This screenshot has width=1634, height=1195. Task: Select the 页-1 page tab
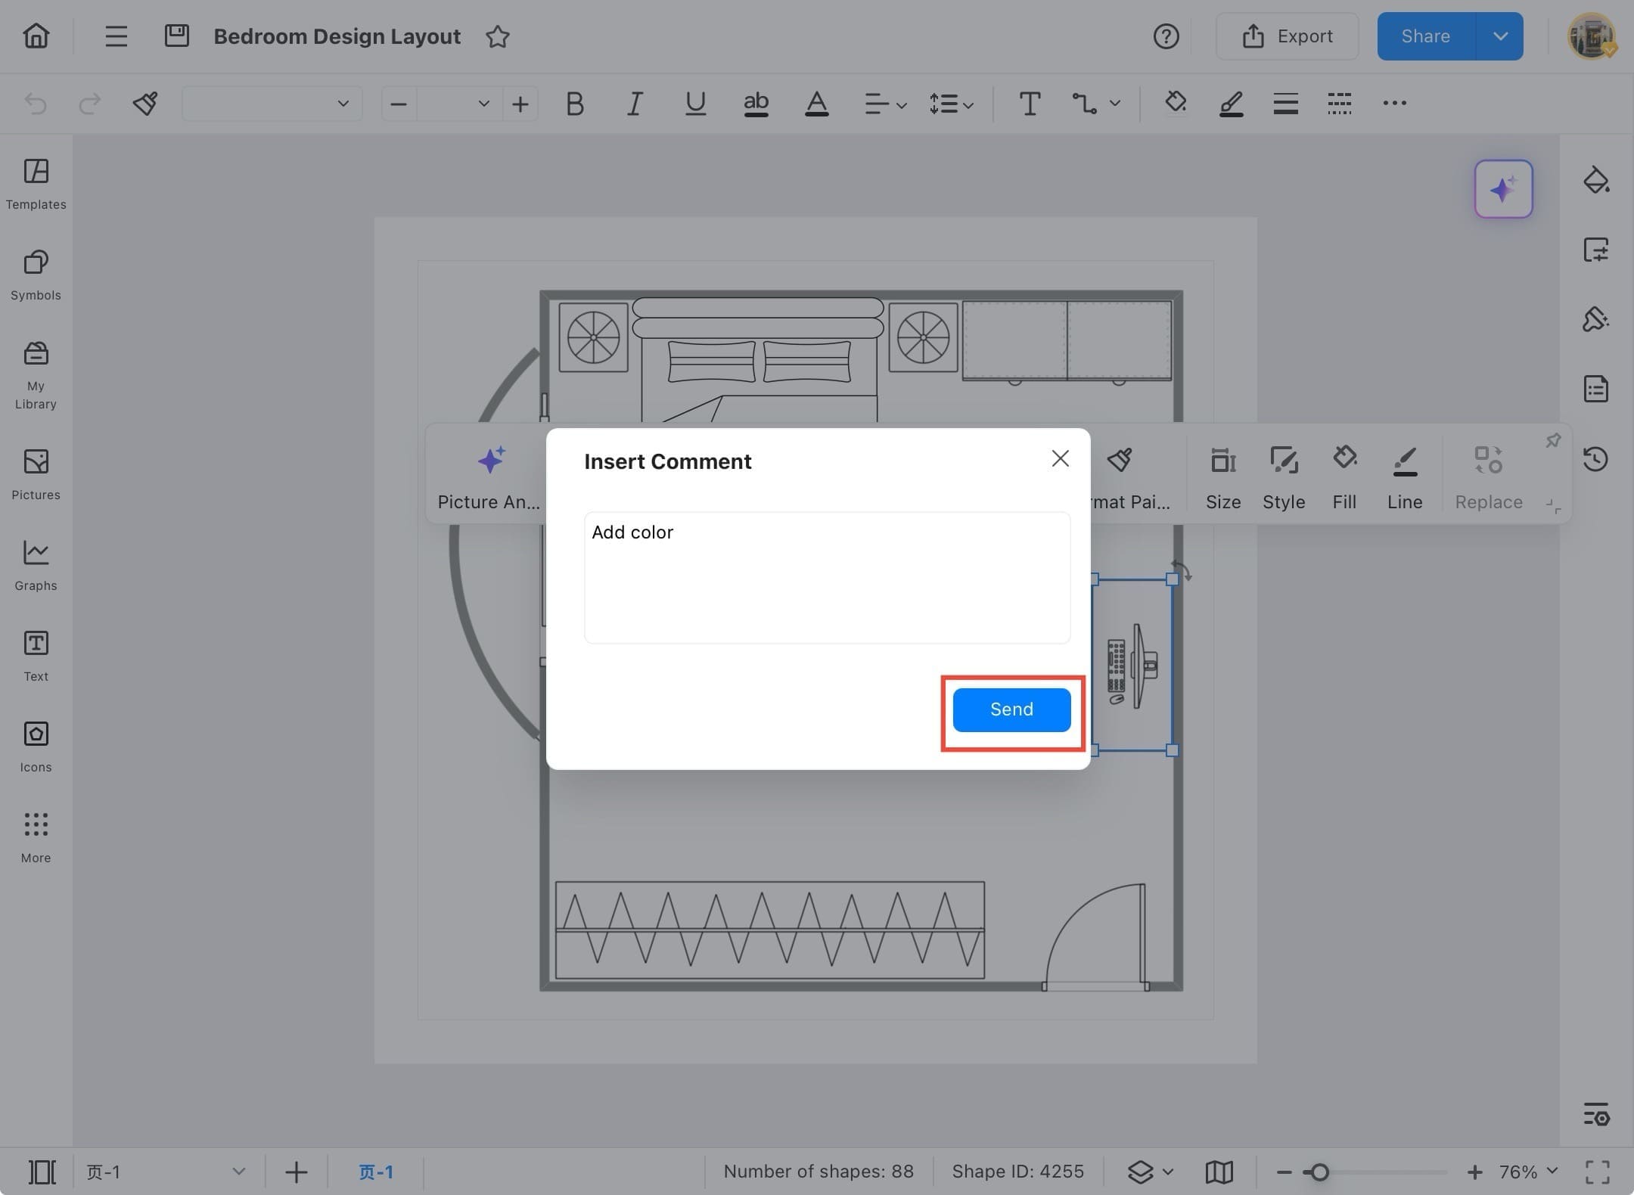coord(376,1172)
